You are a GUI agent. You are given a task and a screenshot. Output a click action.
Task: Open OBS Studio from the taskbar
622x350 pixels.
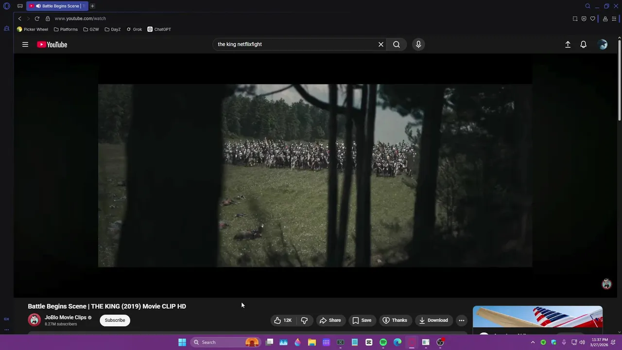pyautogui.click(x=440, y=342)
